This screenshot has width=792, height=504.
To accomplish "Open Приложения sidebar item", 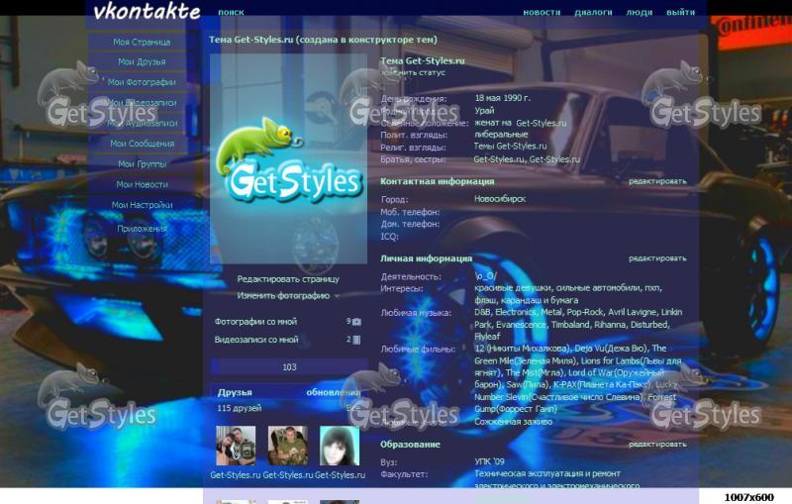I will [142, 229].
